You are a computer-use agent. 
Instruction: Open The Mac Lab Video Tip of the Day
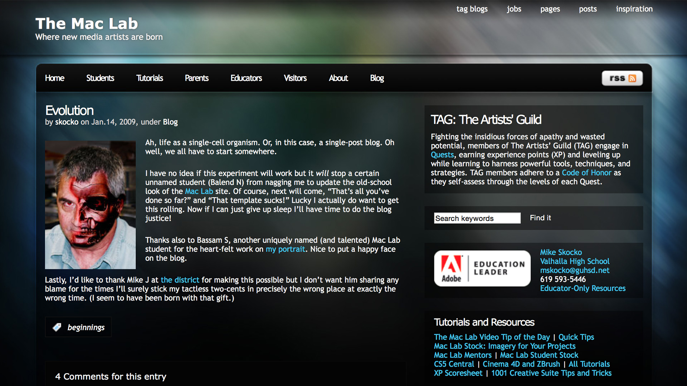click(x=492, y=337)
